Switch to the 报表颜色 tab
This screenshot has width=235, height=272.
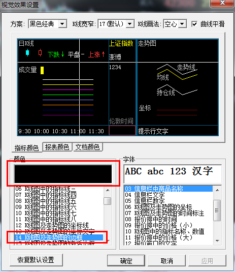click(57, 147)
